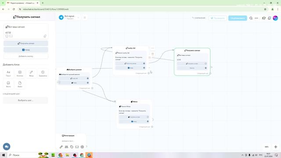Zoom in with the plus button
The image size is (281, 158).
pos(276,147)
